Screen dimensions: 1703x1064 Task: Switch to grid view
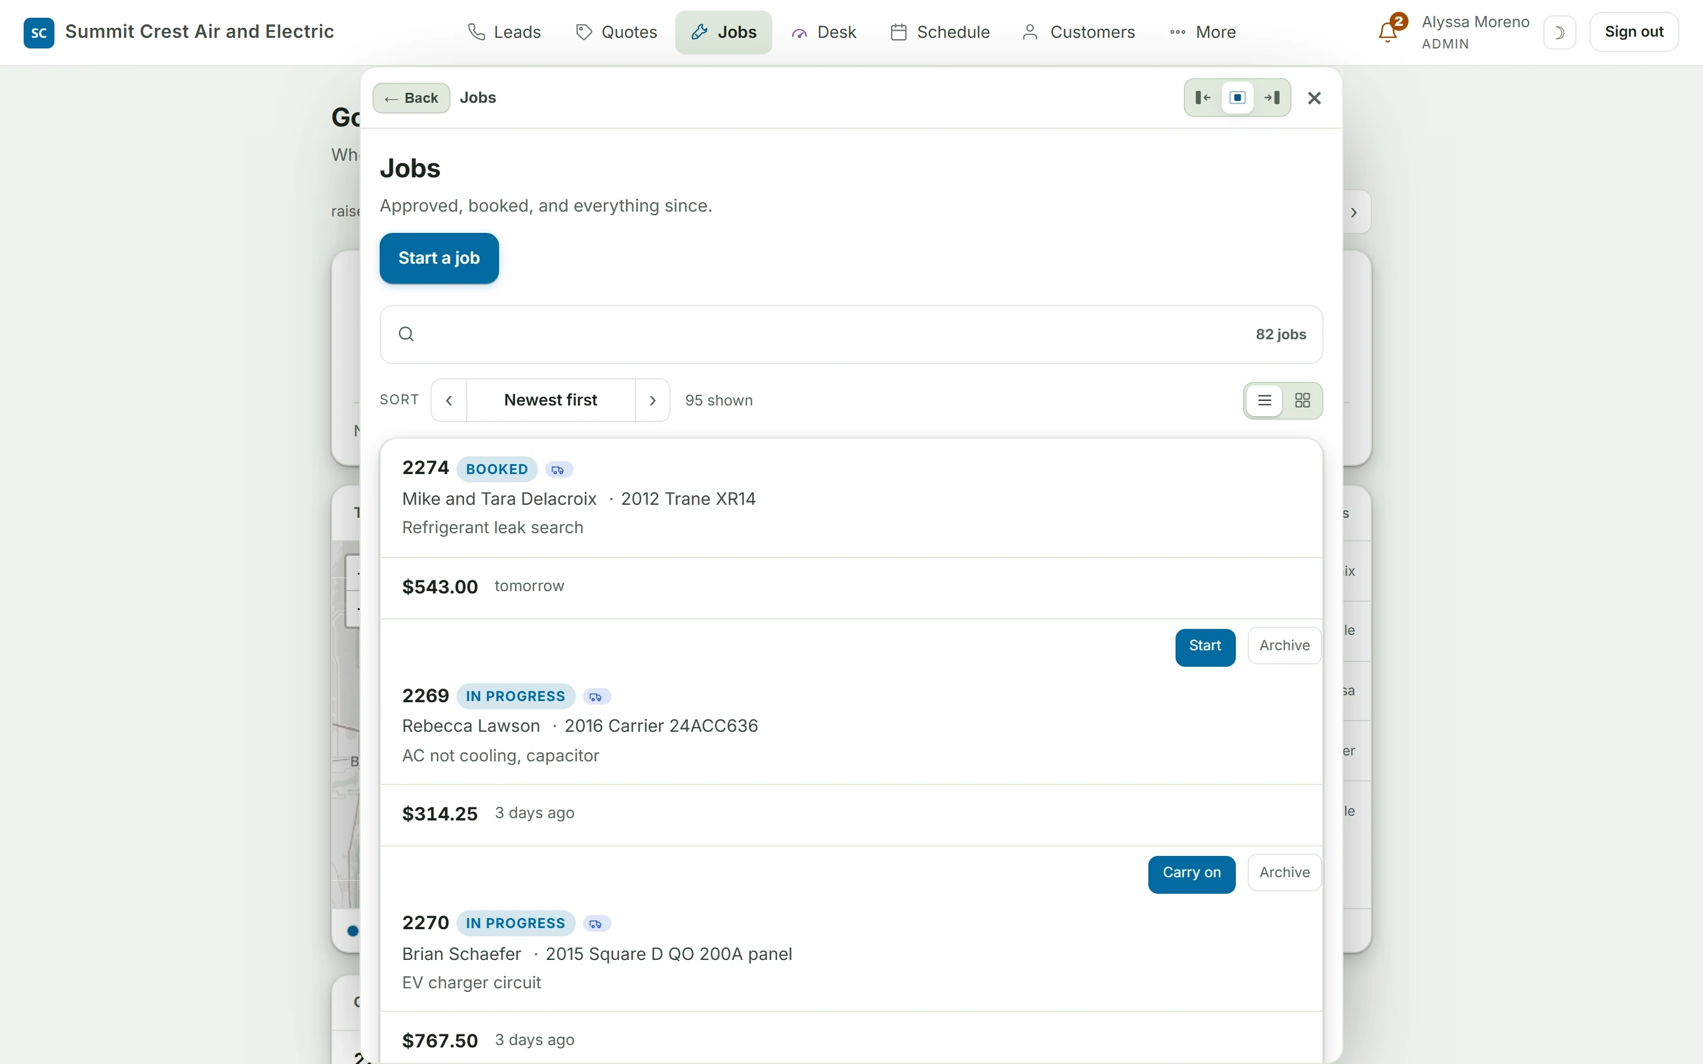click(1303, 400)
